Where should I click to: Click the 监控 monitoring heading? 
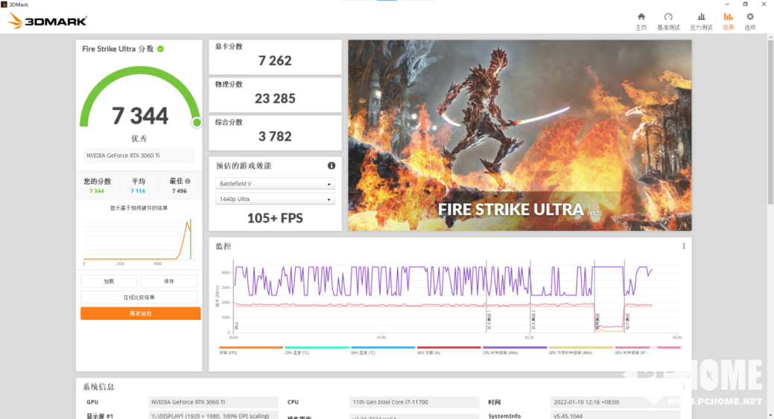pyautogui.click(x=223, y=246)
